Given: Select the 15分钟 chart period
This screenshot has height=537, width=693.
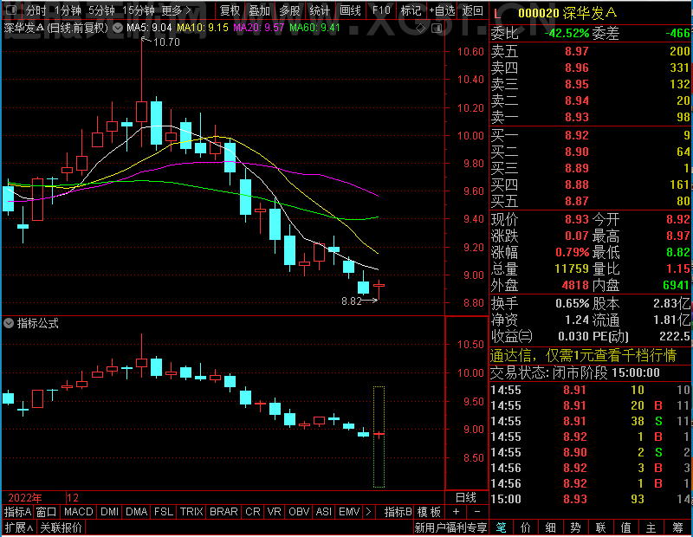Looking at the screenshot, I should click(x=139, y=10).
